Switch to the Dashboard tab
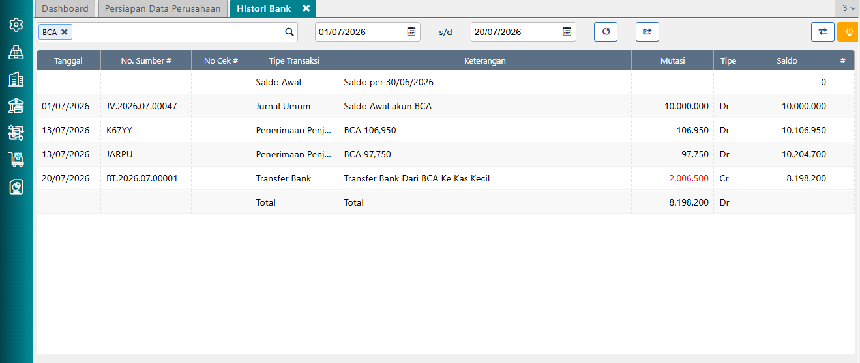Image resolution: width=860 pixels, height=363 pixels. click(x=65, y=8)
